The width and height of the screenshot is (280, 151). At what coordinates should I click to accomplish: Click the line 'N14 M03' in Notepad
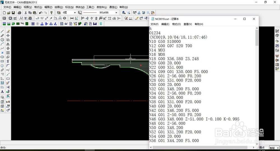click(x=157, y=50)
